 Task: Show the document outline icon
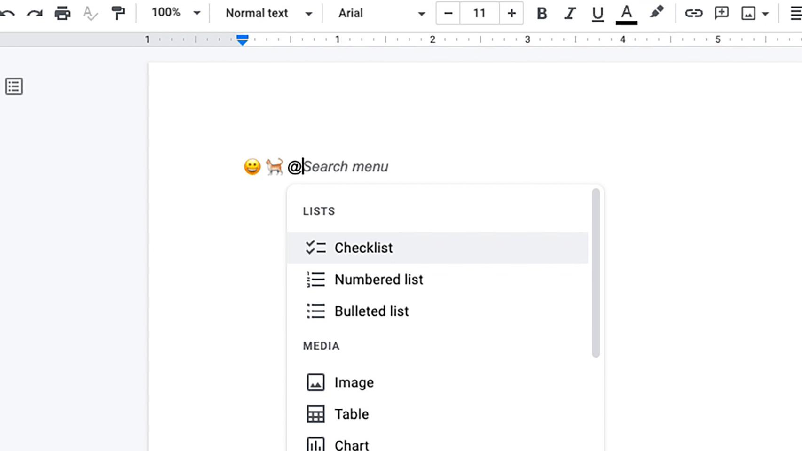(14, 86)
